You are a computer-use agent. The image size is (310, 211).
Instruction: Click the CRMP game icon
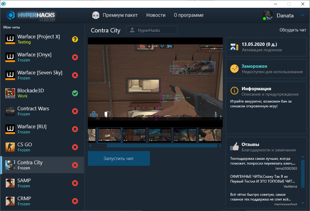(10, 201)
